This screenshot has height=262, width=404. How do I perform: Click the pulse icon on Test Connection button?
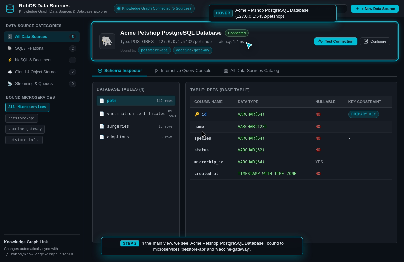321,41
